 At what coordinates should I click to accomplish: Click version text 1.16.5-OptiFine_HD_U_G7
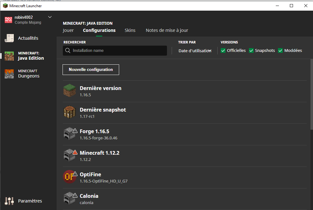[103, 181]
